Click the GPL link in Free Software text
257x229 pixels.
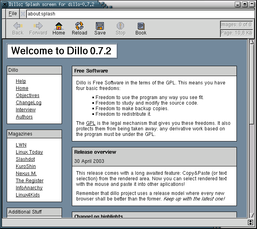(90, 123)
